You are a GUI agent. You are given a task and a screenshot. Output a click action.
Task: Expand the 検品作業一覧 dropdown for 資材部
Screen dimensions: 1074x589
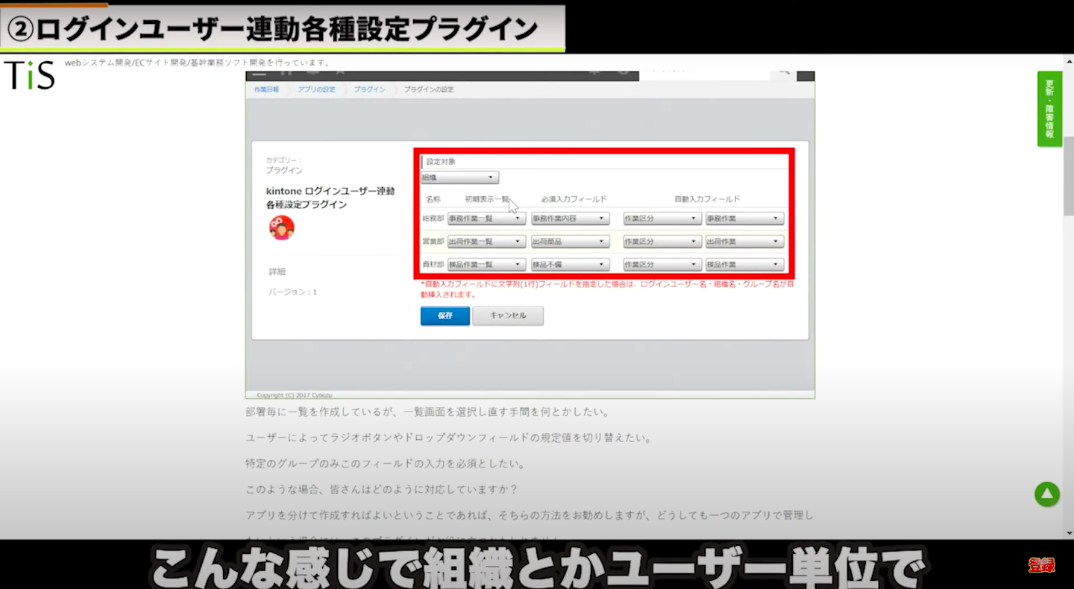tap(486, 265)
